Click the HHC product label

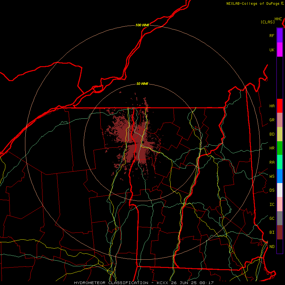pos(278,19)
